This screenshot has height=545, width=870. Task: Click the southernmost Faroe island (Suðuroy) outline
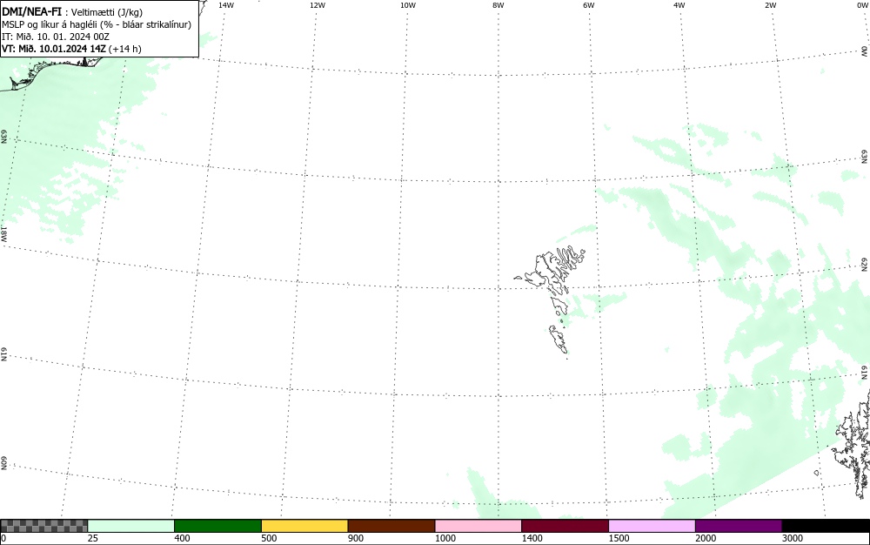pyautogui.click(x=559, y=340)
